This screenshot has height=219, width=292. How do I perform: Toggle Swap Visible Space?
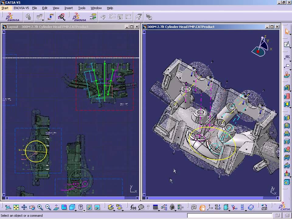tap(97, 207)
